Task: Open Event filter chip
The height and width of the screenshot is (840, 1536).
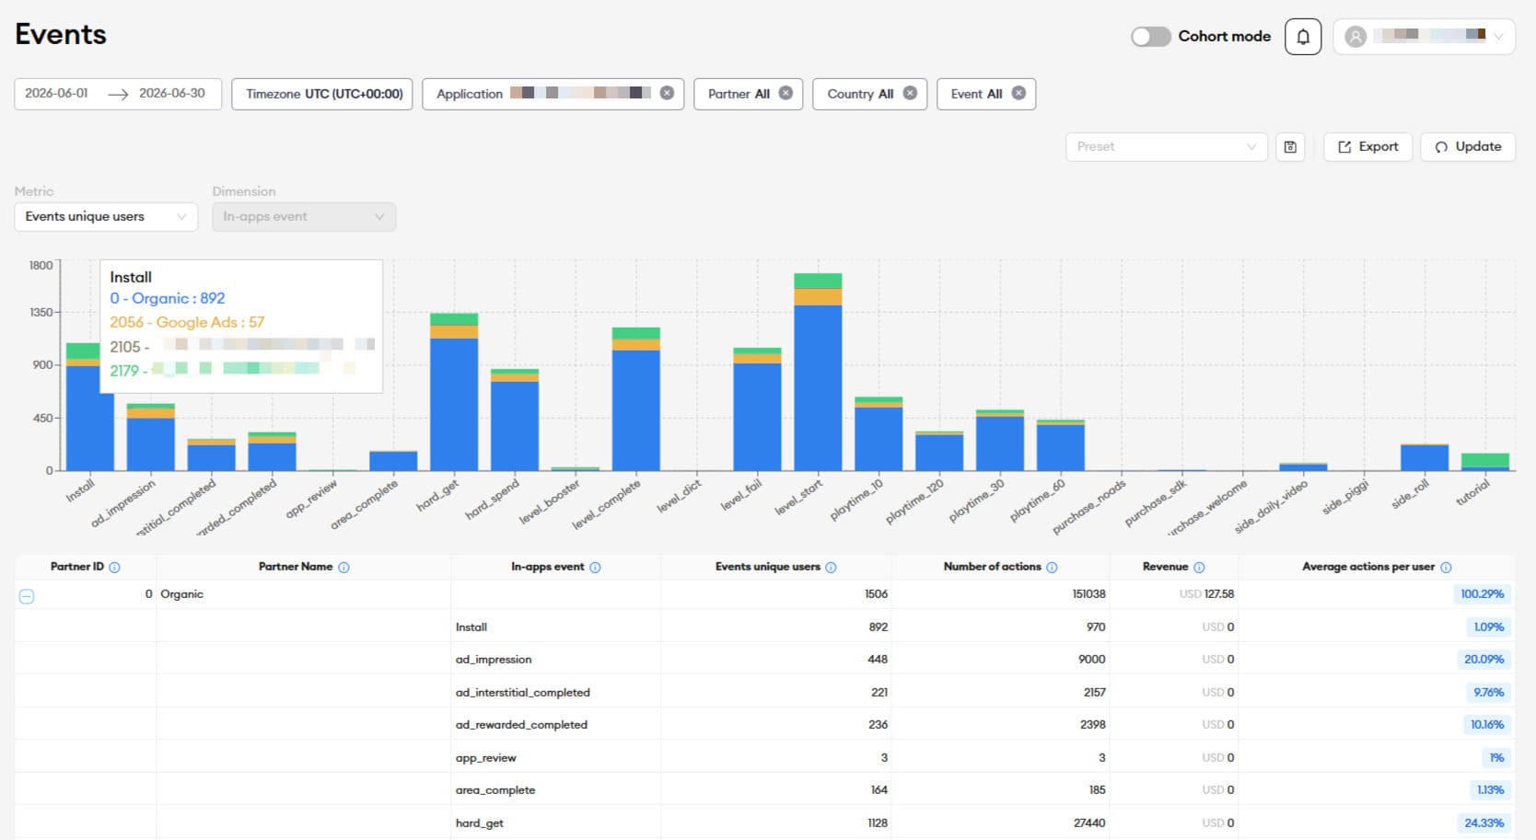Action: pyautogui.click(x=986, y=94)
